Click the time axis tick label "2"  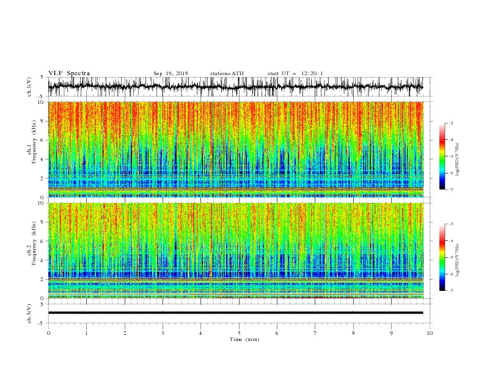tap(125, 333)
